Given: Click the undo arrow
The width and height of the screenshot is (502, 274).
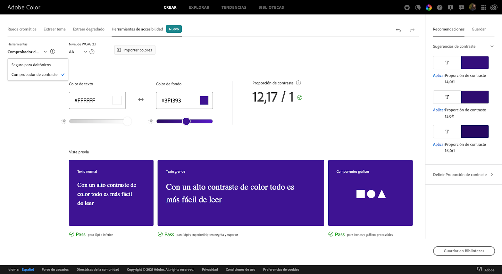Looking at the screenshot, I should [398, 30].
